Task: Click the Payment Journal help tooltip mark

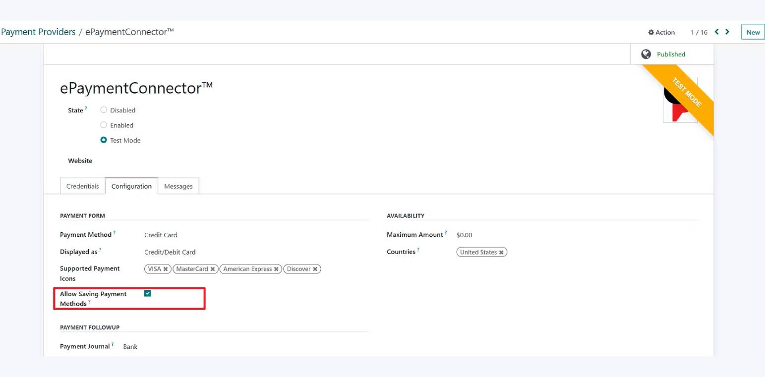Action: tap(113, 345)
